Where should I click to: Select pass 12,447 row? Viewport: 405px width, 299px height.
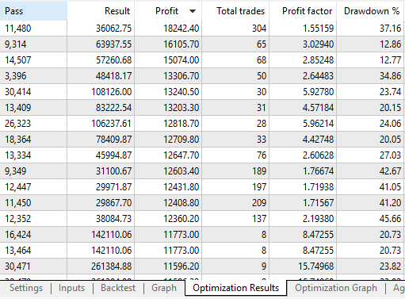click(x=202, y=187)
